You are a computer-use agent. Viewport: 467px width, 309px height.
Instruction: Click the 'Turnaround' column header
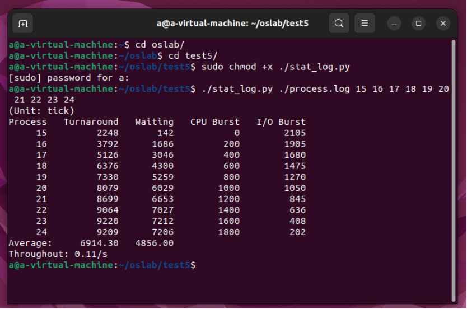pos(91,122)
